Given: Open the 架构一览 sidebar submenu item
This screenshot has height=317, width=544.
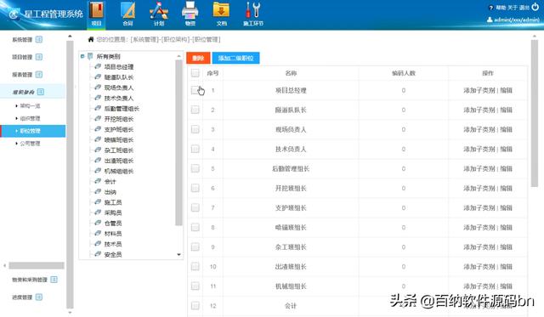Looking at the screenshot, I should point(30,105).
